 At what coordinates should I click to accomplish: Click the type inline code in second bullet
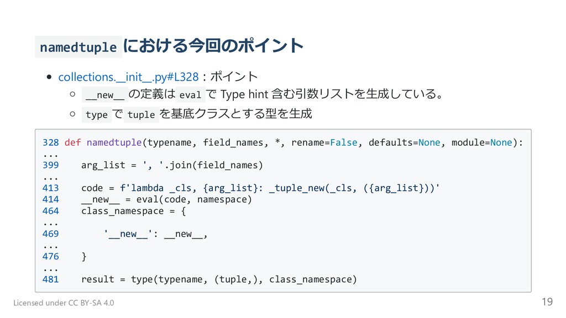tap(96, 115)
